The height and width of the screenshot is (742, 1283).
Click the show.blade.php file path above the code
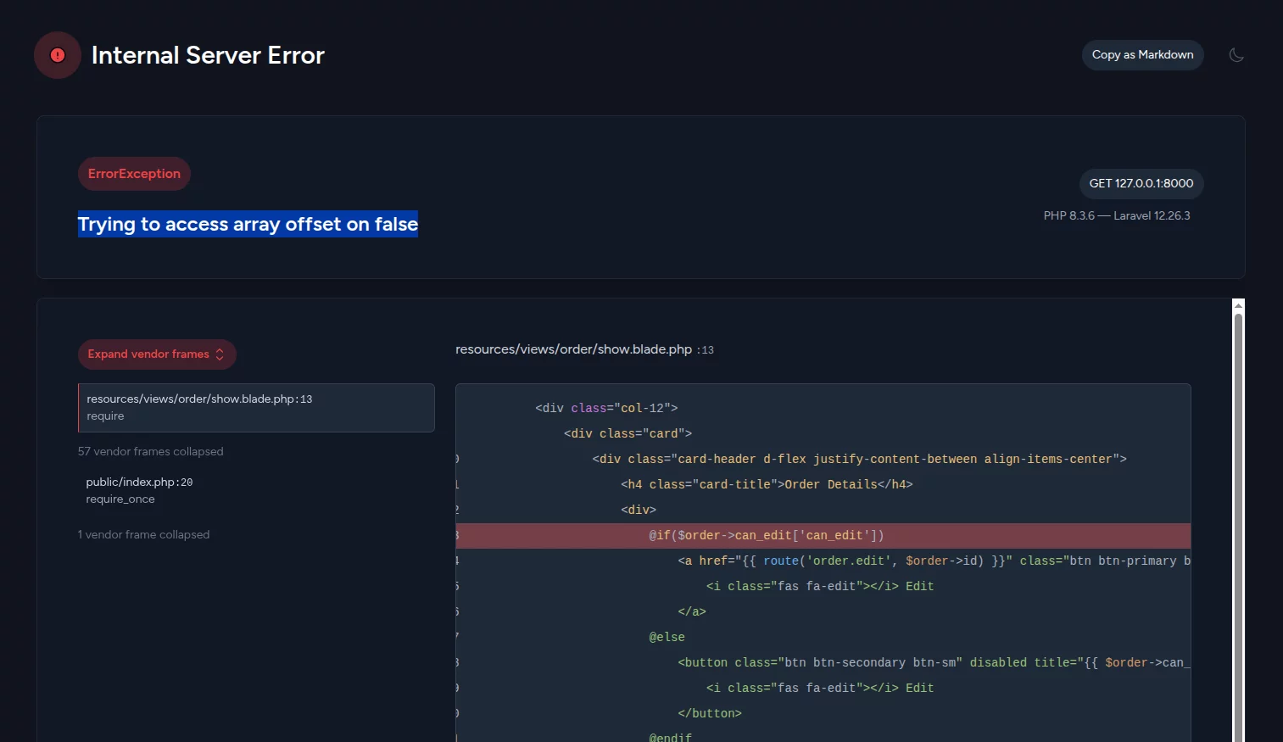574,349
